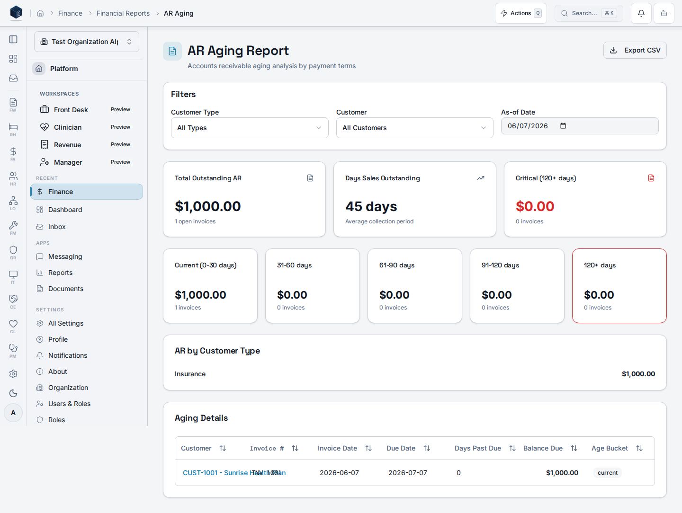This screenshot has width=682, height=513.
Task: Open the assistant bot icon
Action: pos(664,13)
